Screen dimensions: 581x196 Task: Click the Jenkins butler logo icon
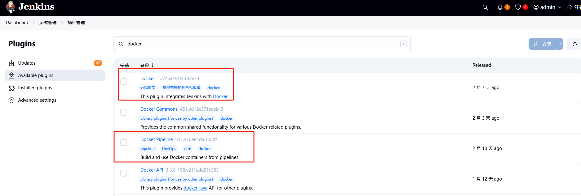(x=10, y=7)
